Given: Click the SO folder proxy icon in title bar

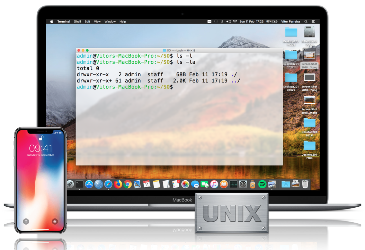Looking at the screenshot, I should pyautogui.click(x=164, y=50).
